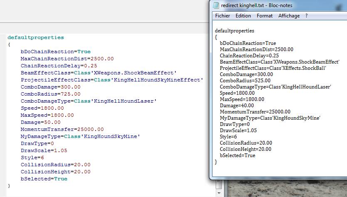Click the DrawScale=1.05 line in the code editor
The image size is (347, 197).
[x=44, y=150]
